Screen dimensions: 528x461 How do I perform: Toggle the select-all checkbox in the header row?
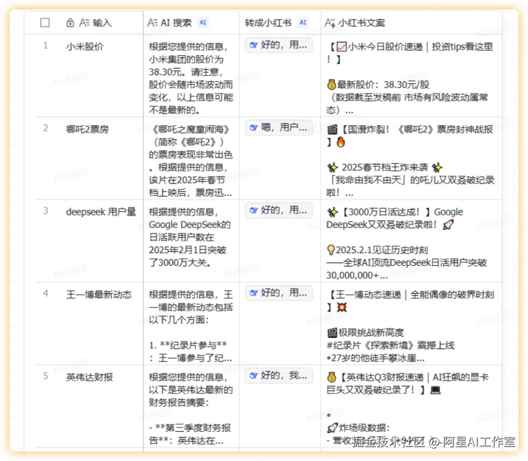click(45, 22)
